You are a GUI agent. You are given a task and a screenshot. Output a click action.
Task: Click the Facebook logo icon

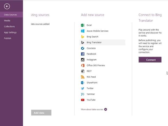83,54
